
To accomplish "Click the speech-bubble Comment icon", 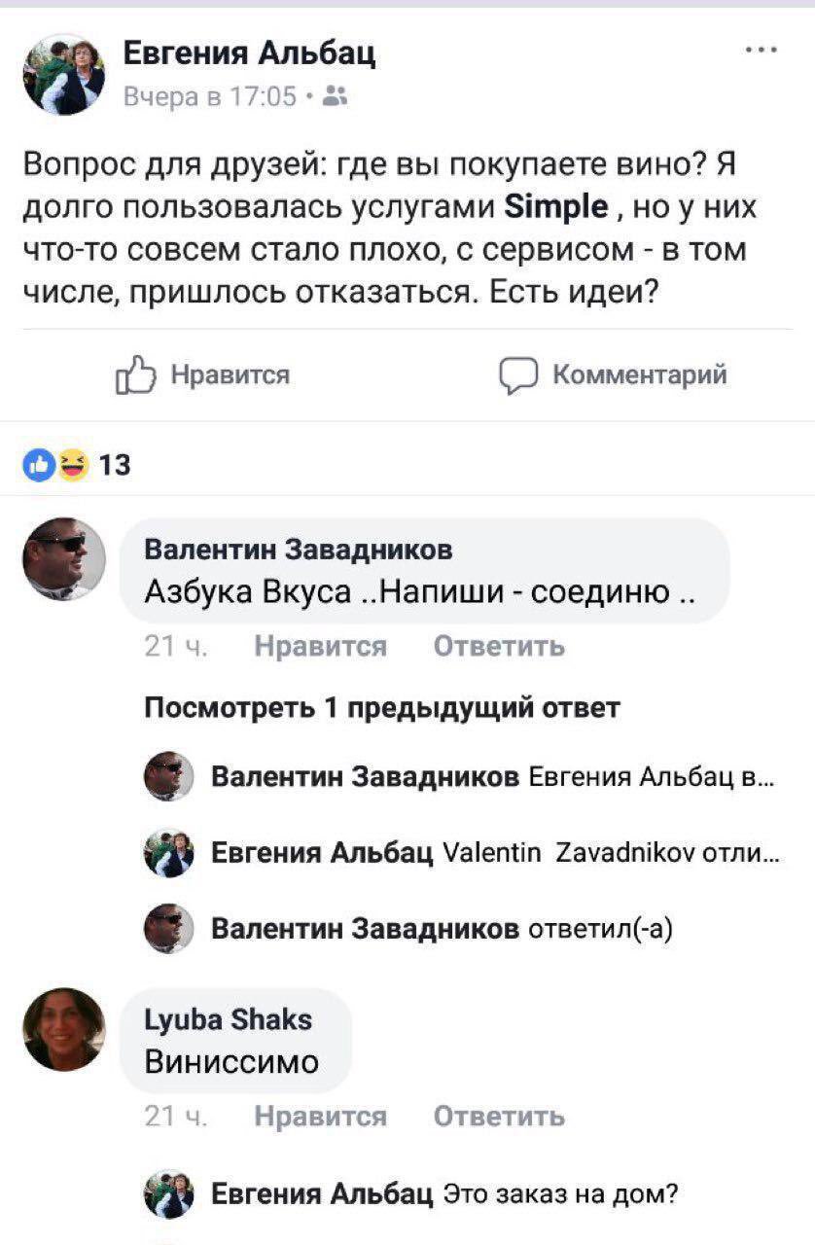I will (x=517, y=375).
